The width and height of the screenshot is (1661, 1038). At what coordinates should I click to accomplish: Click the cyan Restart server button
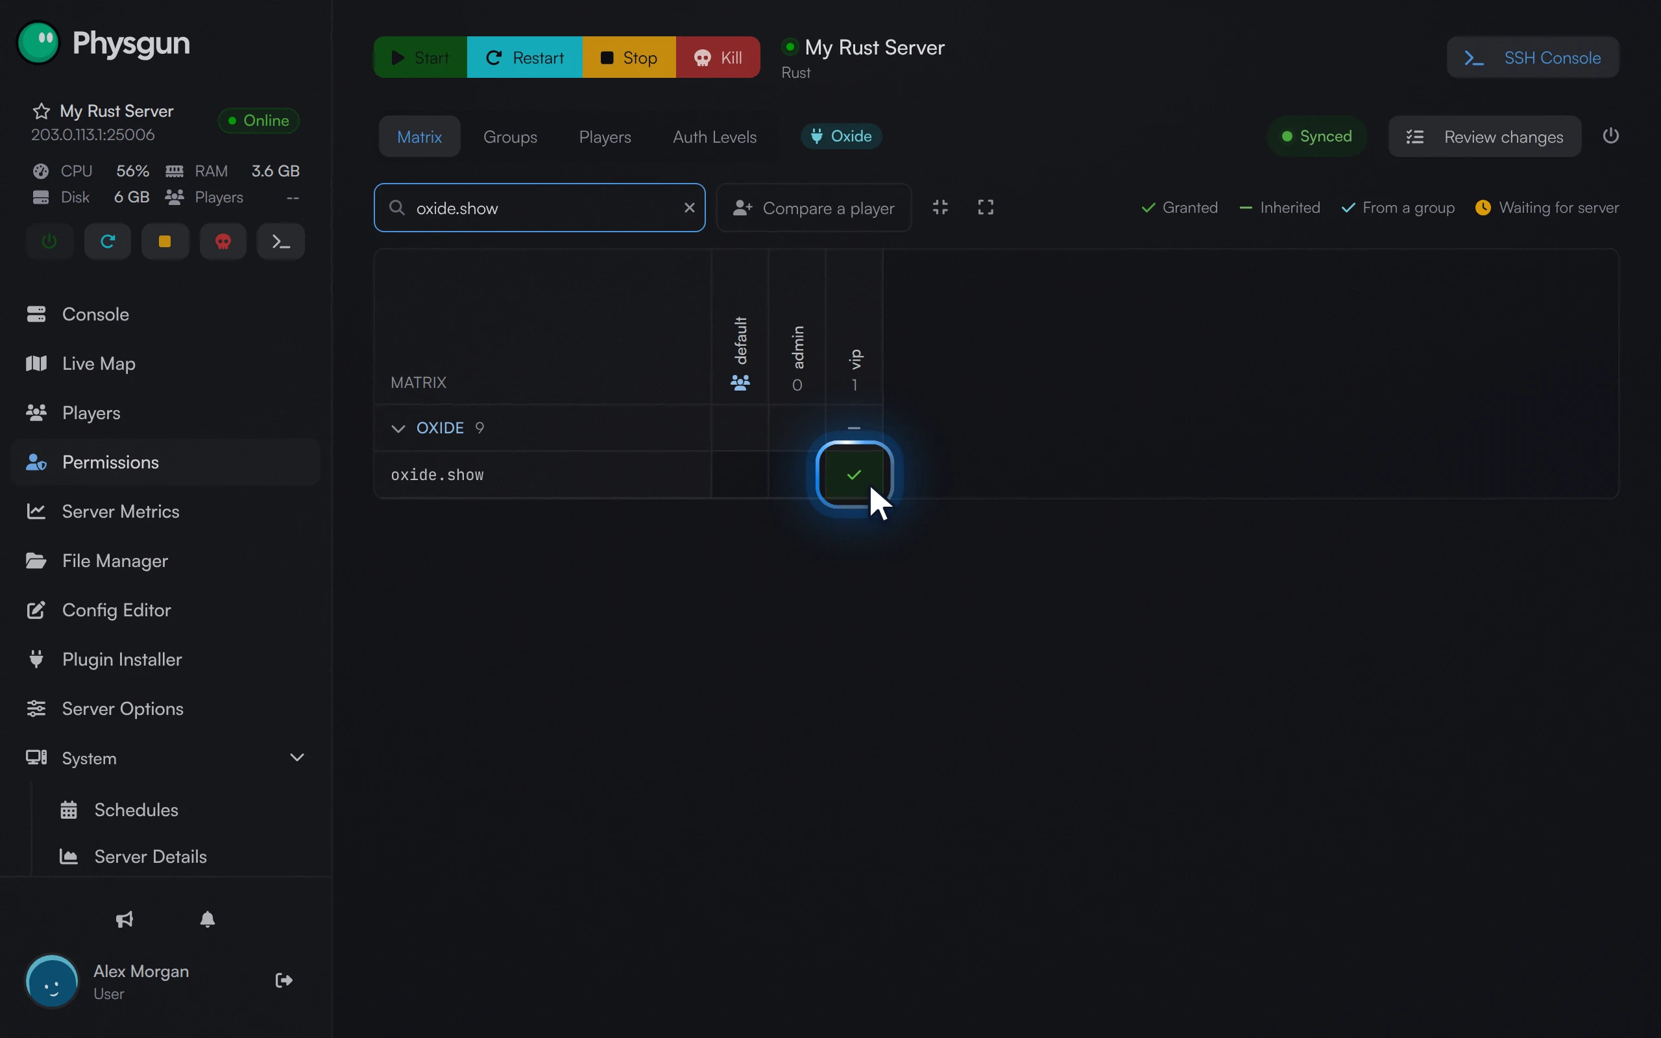coord(524,58)
